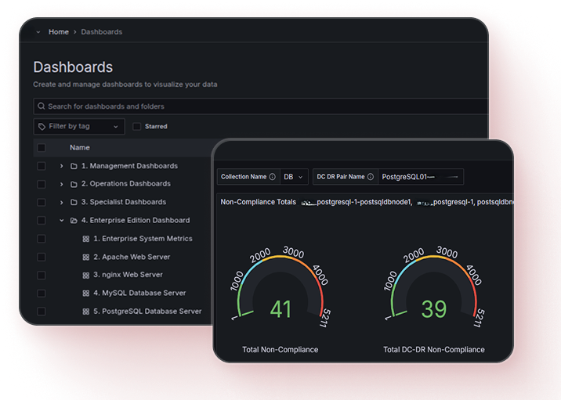Click the tag icon in Filter by tag
561x400 pixels.
tap(42, 127)
